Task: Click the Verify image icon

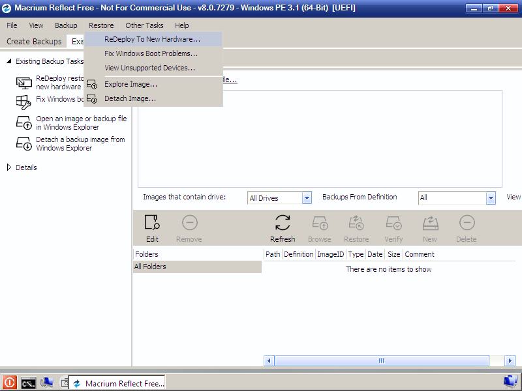Action: [393, 223]
